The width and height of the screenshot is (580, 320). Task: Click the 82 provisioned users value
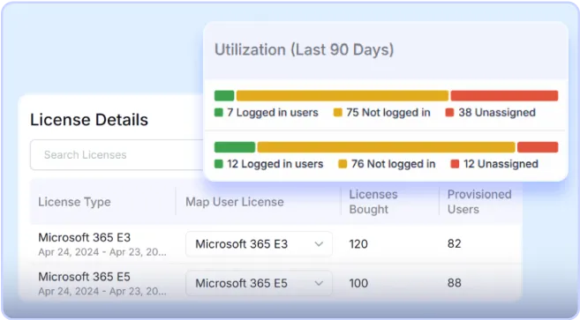click(455, 244)
